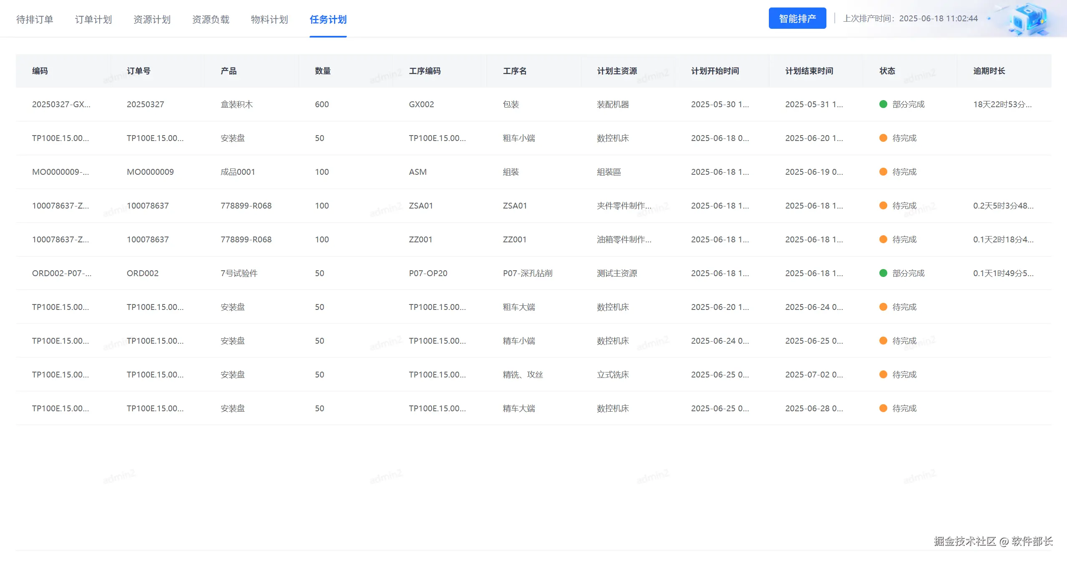The height and width of the screenshot is (561, 1067).
Task: Open the 订单计划 tab
Action: (x=93, y=20)
